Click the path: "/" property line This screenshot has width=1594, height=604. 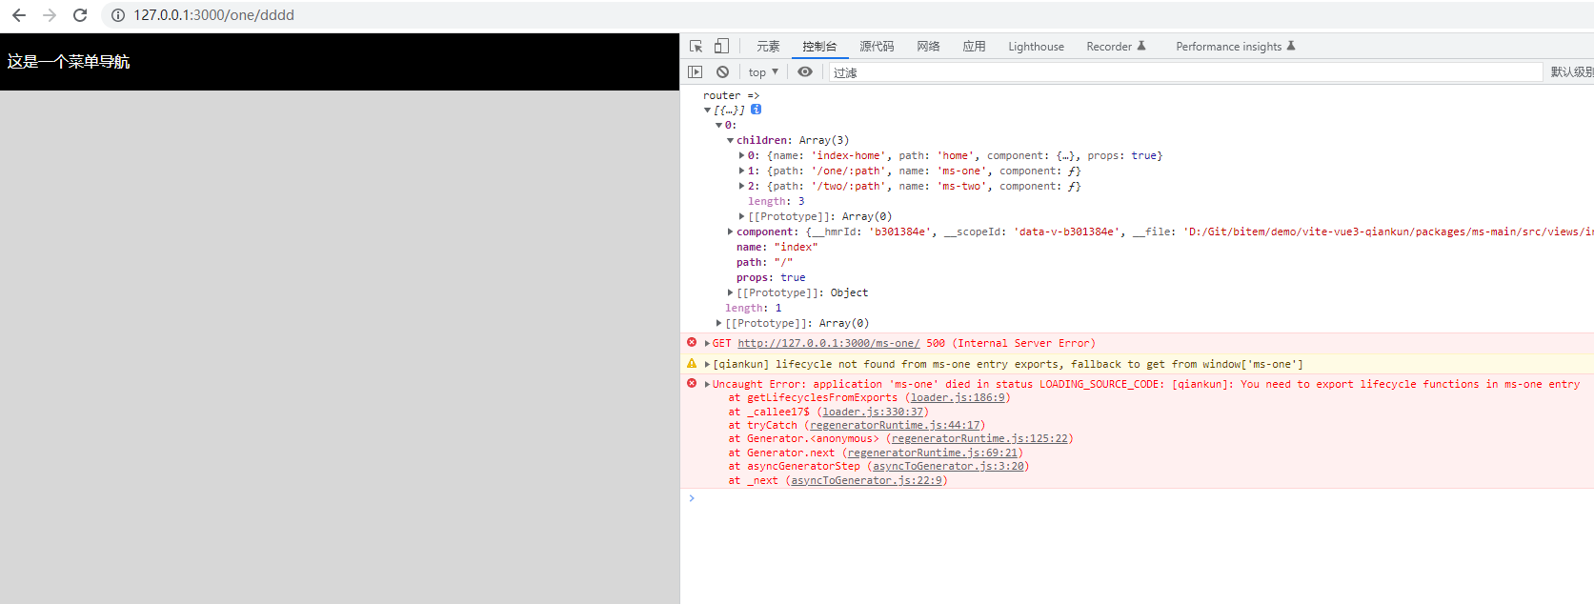[764, 262]
